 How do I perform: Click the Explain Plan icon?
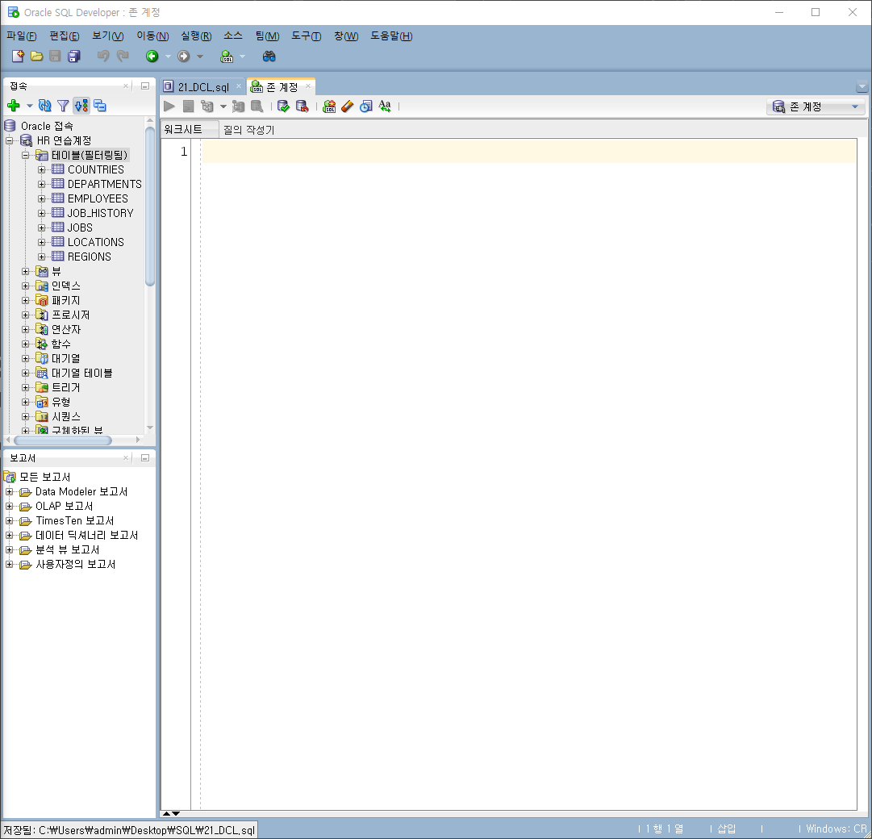(x=207, y=106)
